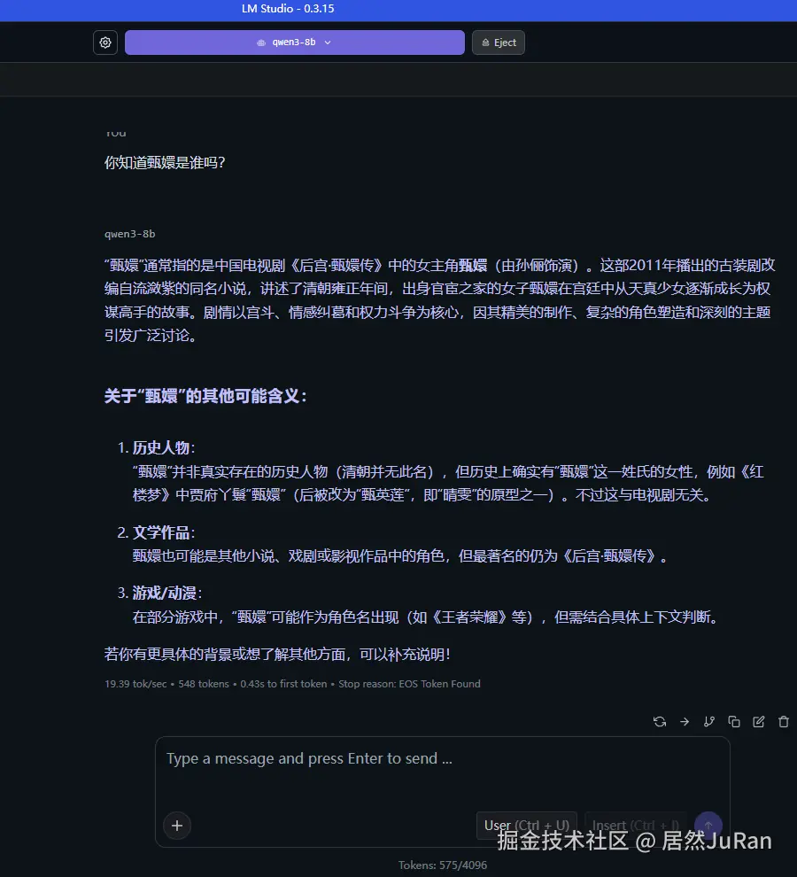Click the qwen3-8b sender label
This screenshot has width=797, height=877.
point(129,234)
